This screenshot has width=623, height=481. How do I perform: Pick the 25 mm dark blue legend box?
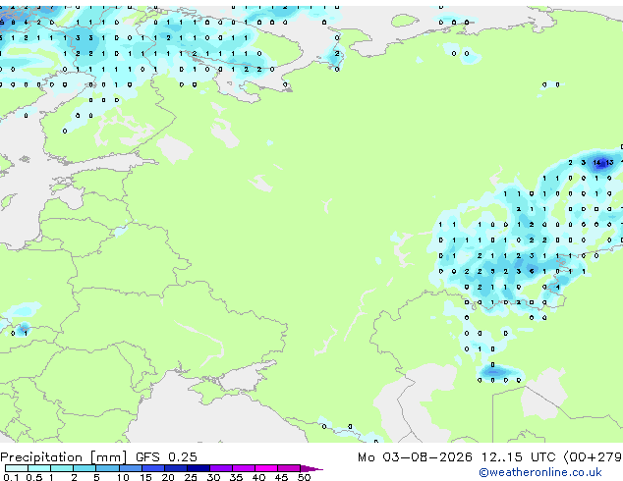pos(198,468)
